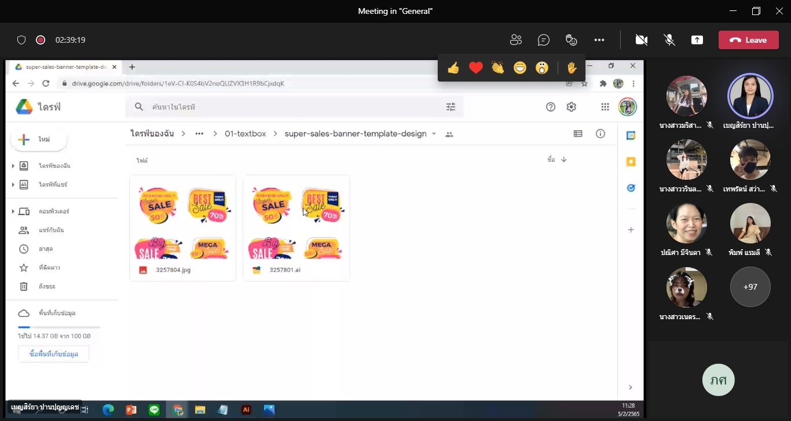Viewport: 791px width, 421px height.
Task: Toggle the microphone mute button
Action: [x=669, y=40]
